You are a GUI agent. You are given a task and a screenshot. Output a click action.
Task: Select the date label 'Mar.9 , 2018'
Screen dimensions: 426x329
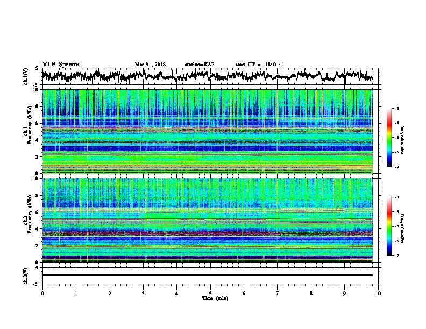point(150,65)
